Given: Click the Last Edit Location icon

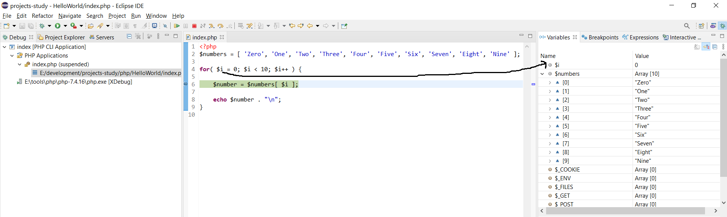Looking at the screenshot, I should (292, 26).
